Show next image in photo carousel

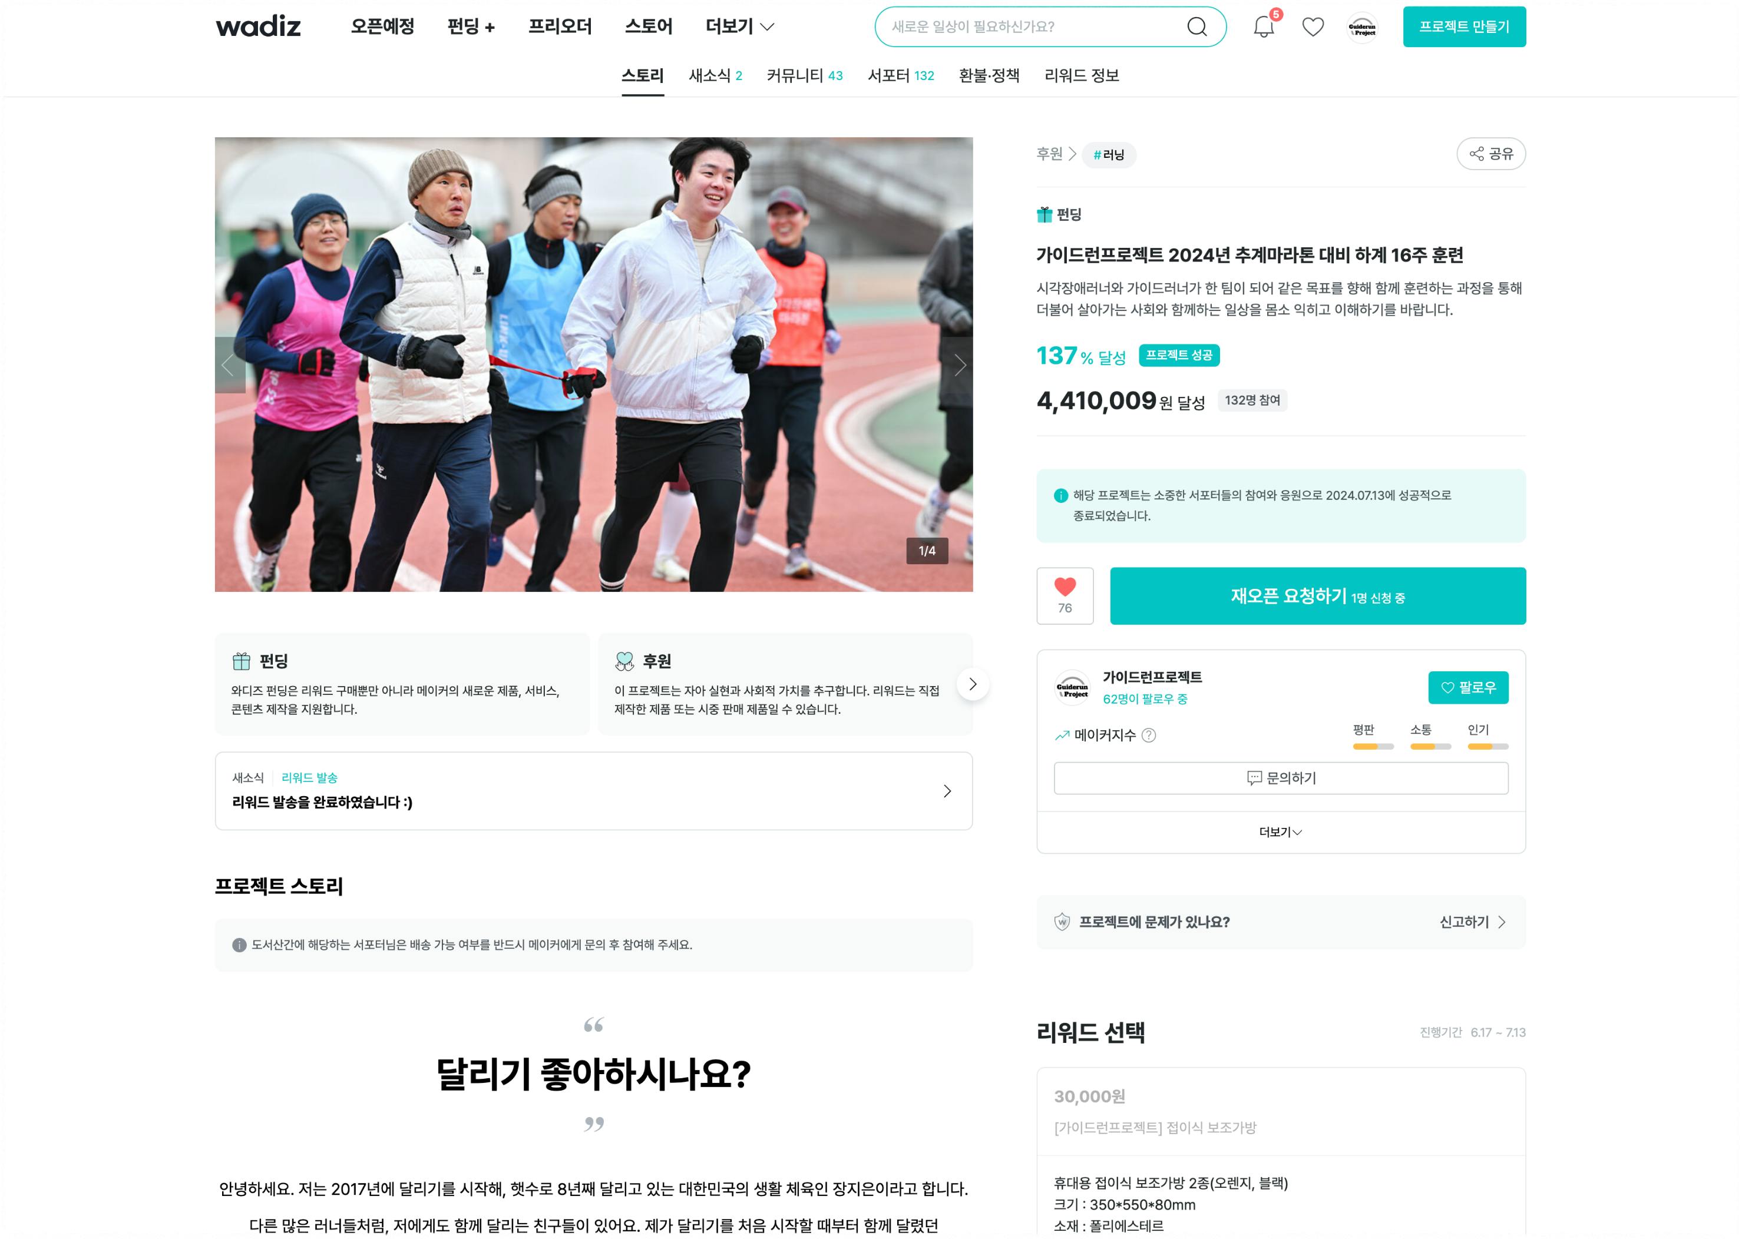959,366
